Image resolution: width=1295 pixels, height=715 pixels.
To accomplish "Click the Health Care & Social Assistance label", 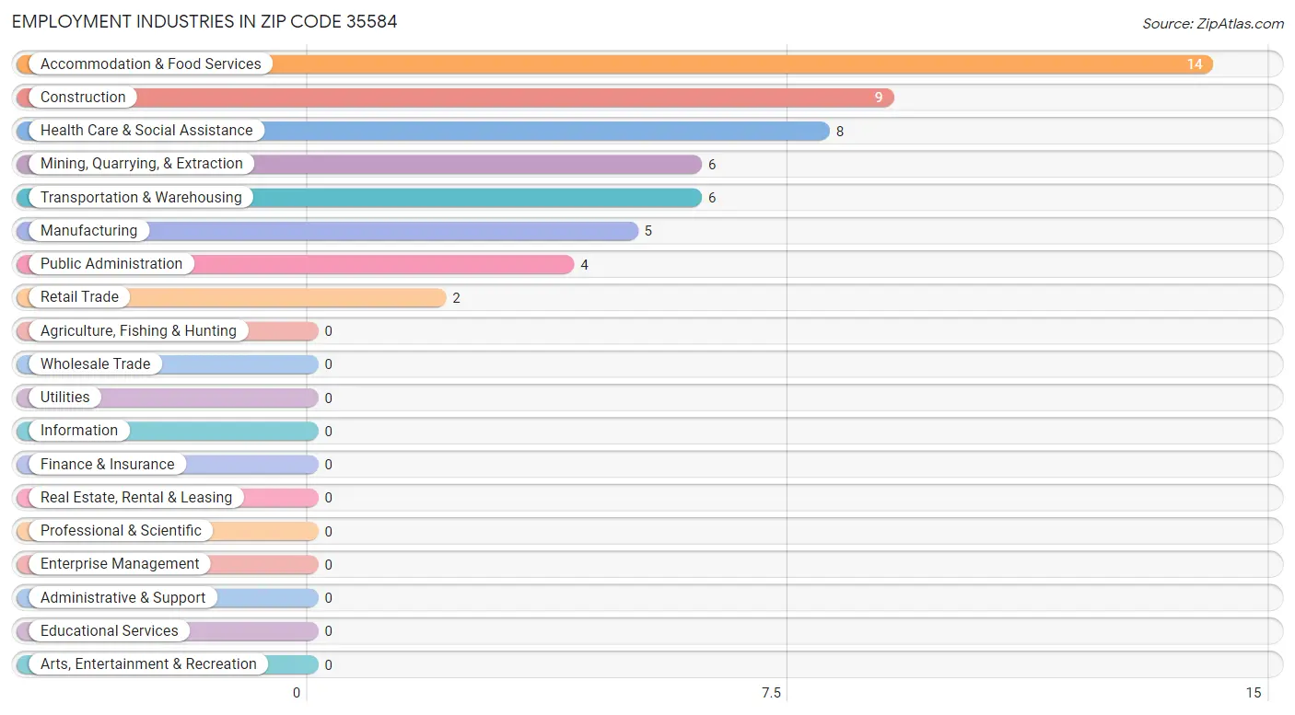I will click(x=146, y=130).
